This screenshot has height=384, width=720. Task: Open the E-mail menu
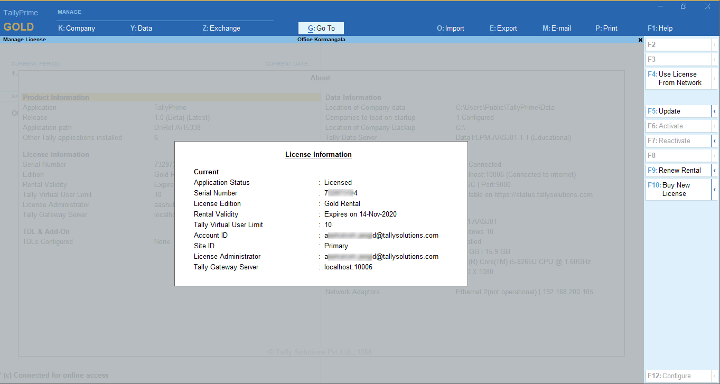(556, 29)
